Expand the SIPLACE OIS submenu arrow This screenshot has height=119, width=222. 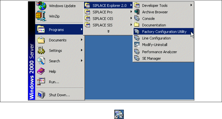coord(131,18)
